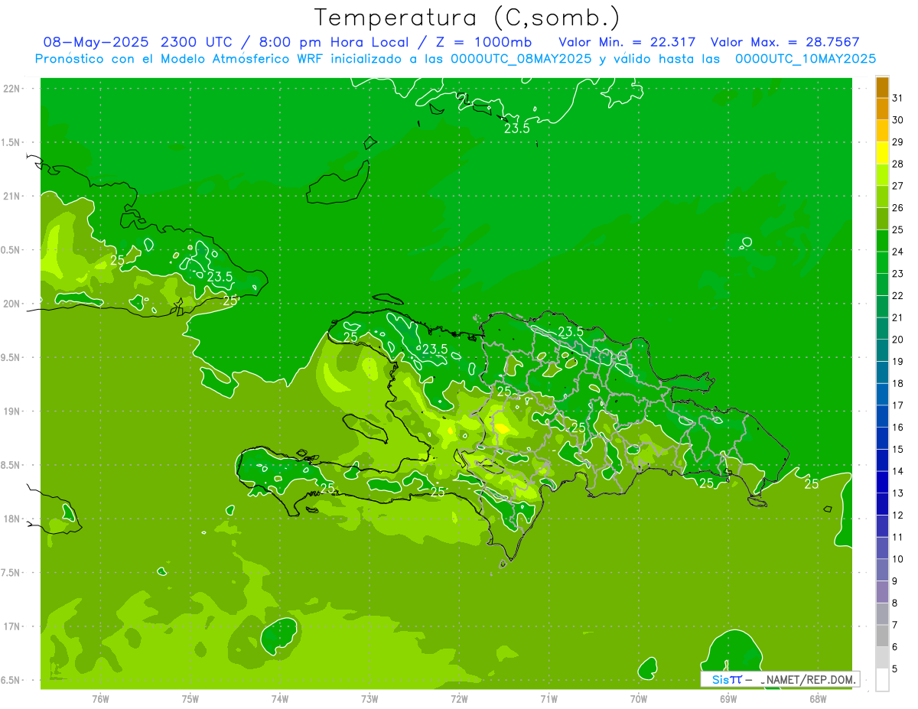918x709 pixels.
Task: Click the teal legend swatch between 19 and 20
Action: (882, 350)
